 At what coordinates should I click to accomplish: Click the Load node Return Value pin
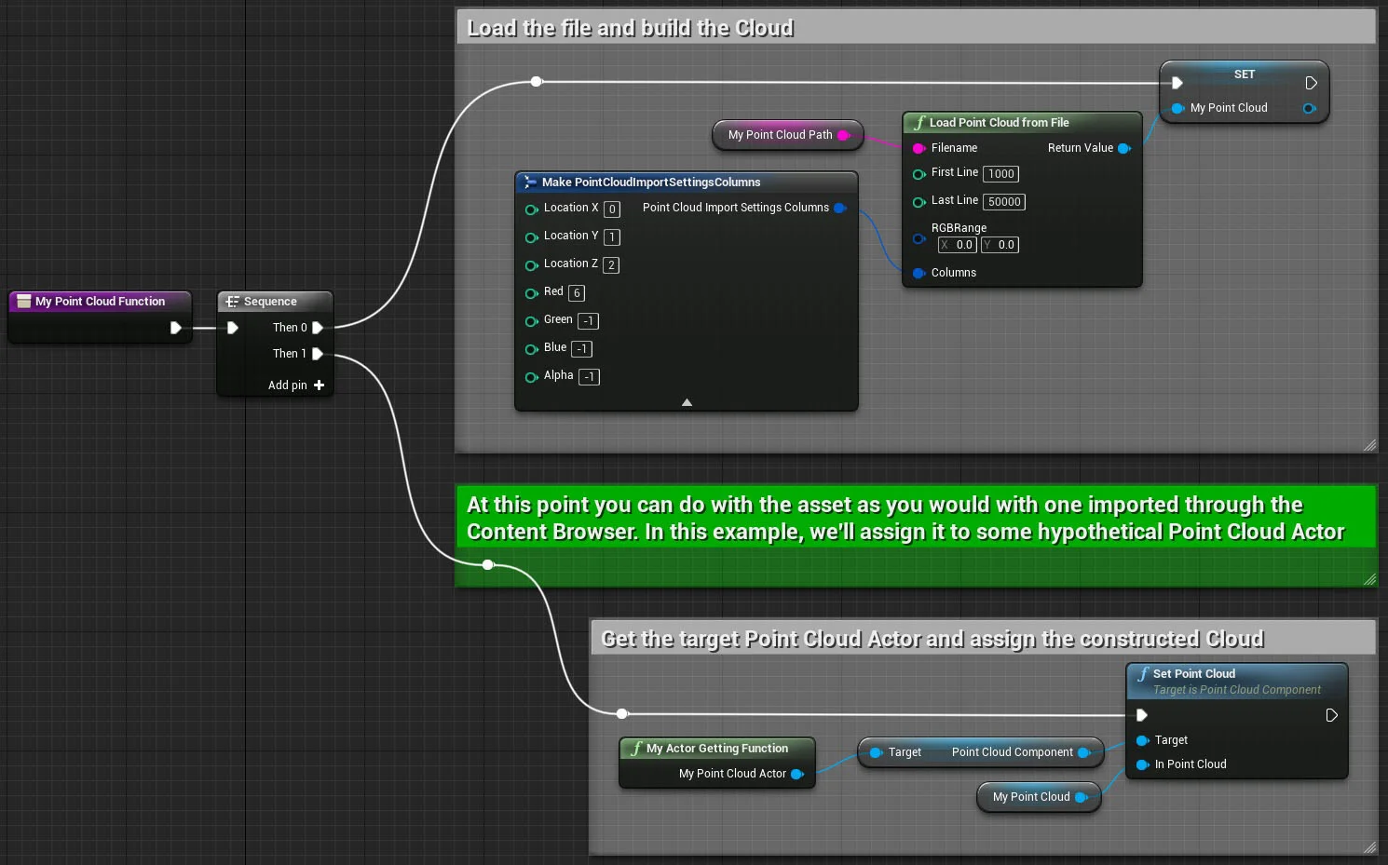(x=1124, y=148)
